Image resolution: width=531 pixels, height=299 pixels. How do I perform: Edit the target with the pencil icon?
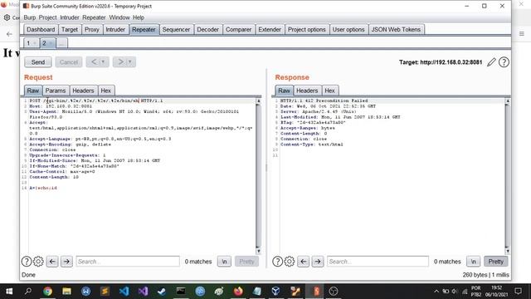coord(491,62)
